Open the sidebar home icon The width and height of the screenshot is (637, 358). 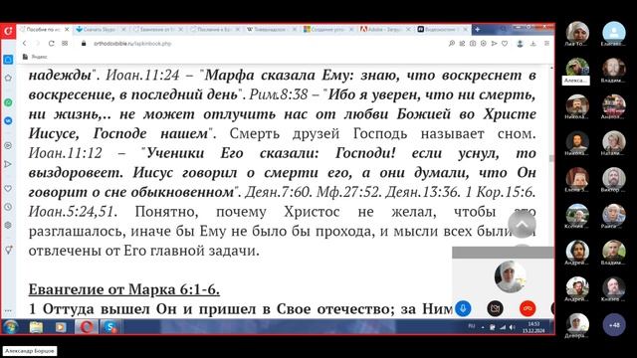pyautogui.click(x=8, y=78)
